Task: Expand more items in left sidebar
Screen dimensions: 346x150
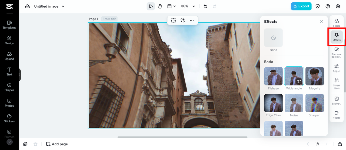Action: point(9,142)
